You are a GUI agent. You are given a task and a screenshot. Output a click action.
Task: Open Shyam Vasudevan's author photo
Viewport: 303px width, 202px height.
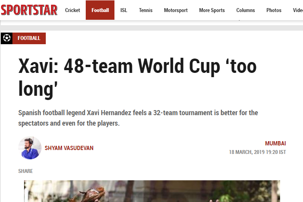pyautogui.click(x=30, y=148)
